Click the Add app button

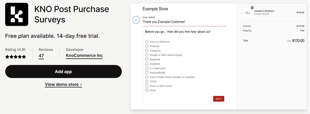(63, 71)
